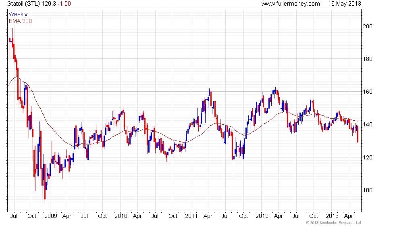
Task: Click the 2012 year axis label
Action: pos(262,216)
